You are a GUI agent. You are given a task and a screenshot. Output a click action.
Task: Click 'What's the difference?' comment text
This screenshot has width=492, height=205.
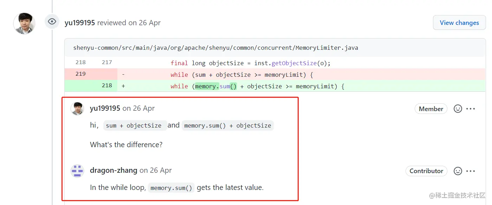coord(126,144)
